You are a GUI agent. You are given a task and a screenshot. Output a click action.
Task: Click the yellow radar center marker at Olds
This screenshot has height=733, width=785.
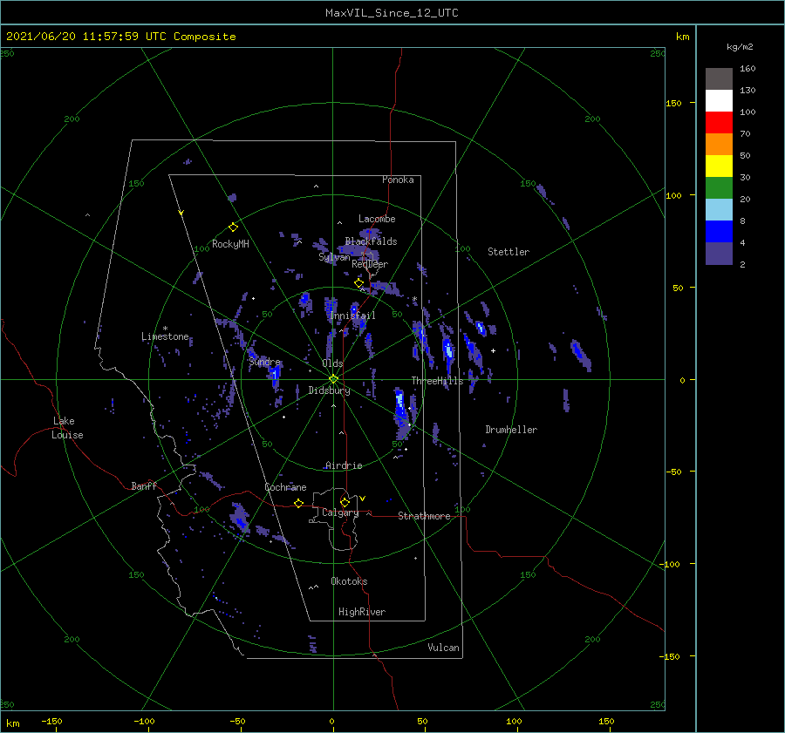pos(333,379)
